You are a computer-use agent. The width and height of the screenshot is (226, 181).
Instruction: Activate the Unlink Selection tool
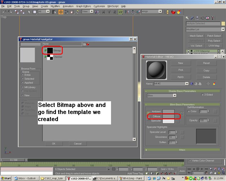pyautogui.click(x=22, y=12)
